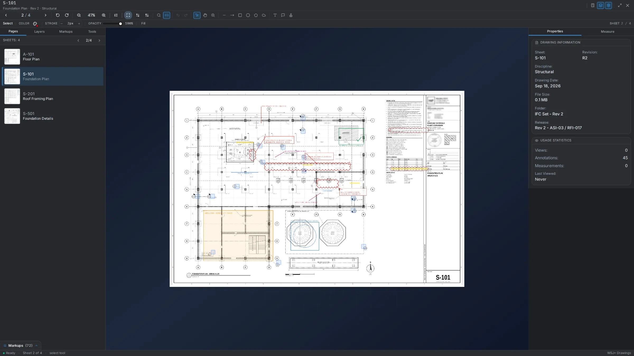The width and height of the screenshot is (634, 356).
Task: Open the calculator icon in header
Action: pos(593,5)
